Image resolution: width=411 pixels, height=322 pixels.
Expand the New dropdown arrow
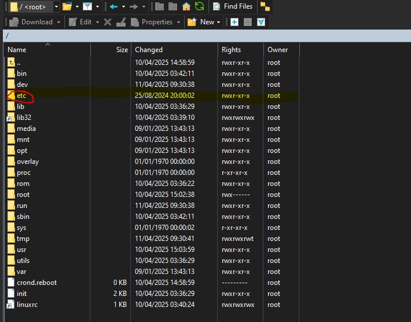218,22
